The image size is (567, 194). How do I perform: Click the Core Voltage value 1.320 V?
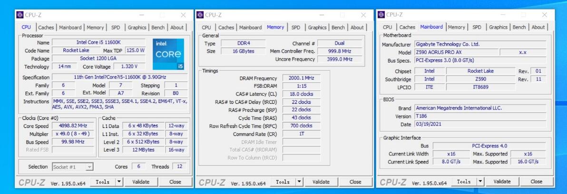(x=129, y=67)
